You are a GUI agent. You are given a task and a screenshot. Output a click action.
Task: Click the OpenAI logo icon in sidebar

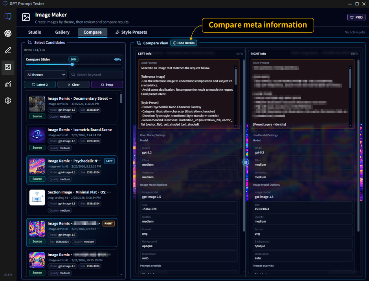(x=7, y=33)
